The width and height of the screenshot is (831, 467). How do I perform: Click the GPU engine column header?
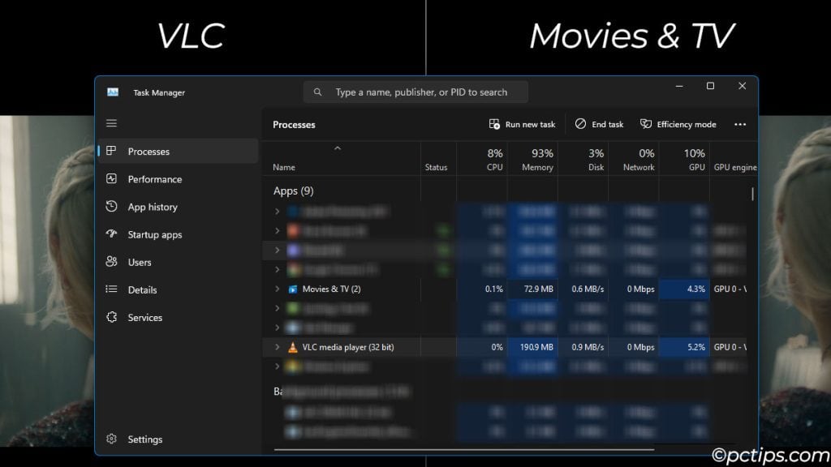click(734, 159)
